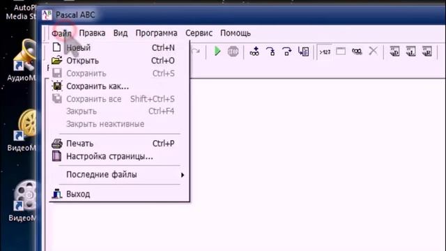
Task: Click the run to cursor toolbar icon
Action: 304,52
